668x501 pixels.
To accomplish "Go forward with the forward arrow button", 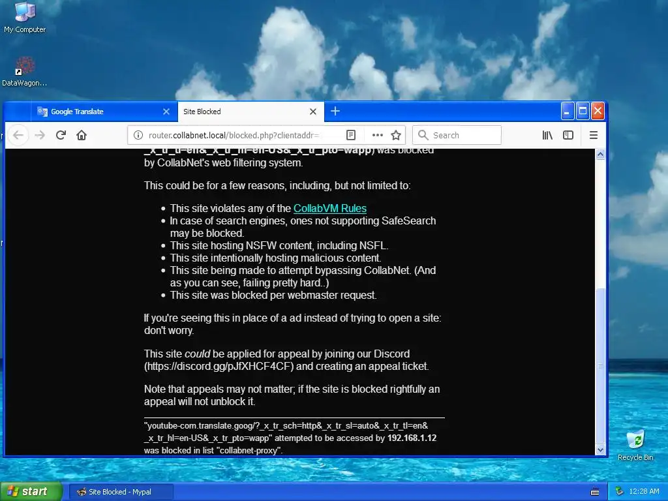I will 40,135.
